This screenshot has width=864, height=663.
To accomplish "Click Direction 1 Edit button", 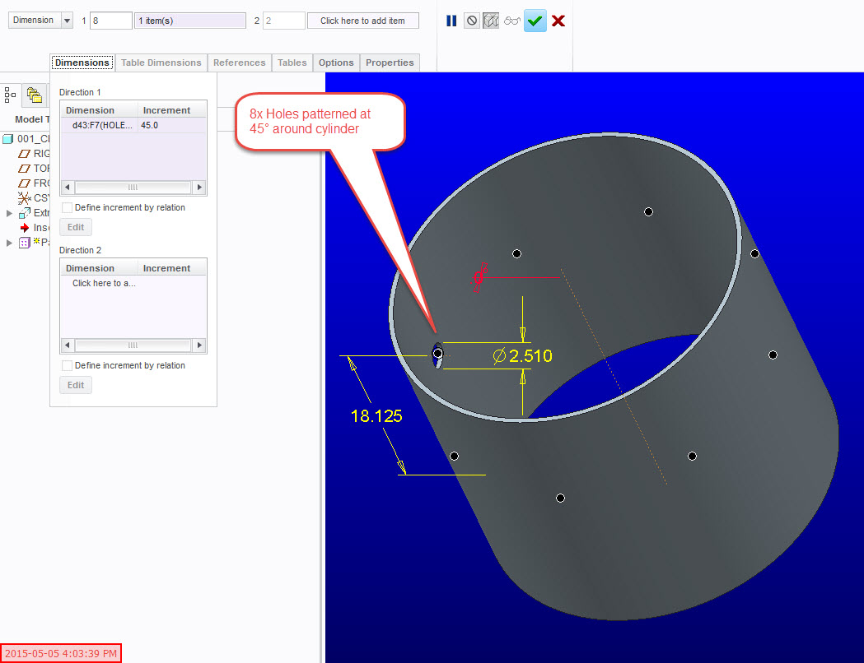I will click(x=76, y=227).
